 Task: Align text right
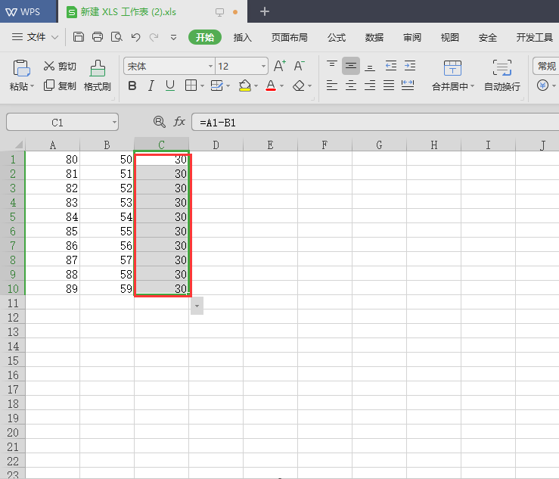tap(370, 86)
